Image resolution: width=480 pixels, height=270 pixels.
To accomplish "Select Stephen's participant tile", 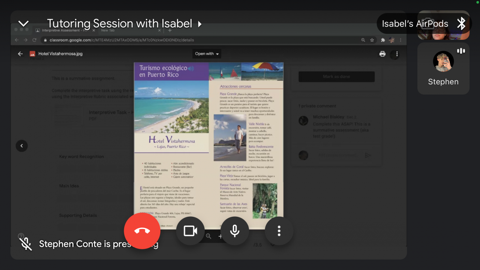I will [x=443, y=68].
